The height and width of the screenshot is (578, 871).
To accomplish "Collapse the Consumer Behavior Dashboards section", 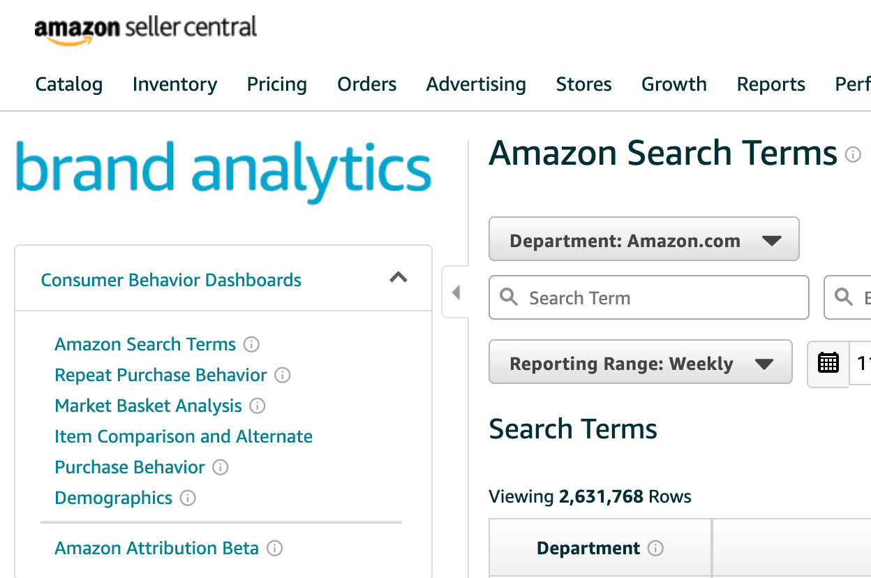I will pos(399,277).
